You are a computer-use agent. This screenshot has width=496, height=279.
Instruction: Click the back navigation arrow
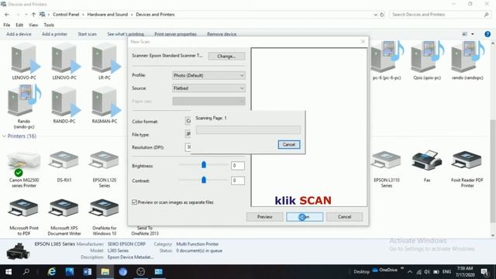[7, 15]
